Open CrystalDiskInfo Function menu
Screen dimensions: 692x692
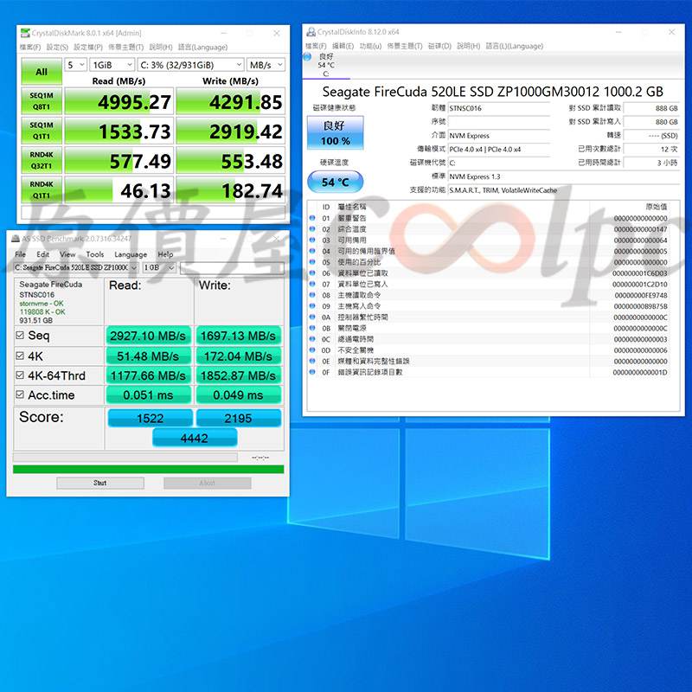pyautogui.click(x=370, y=46)
